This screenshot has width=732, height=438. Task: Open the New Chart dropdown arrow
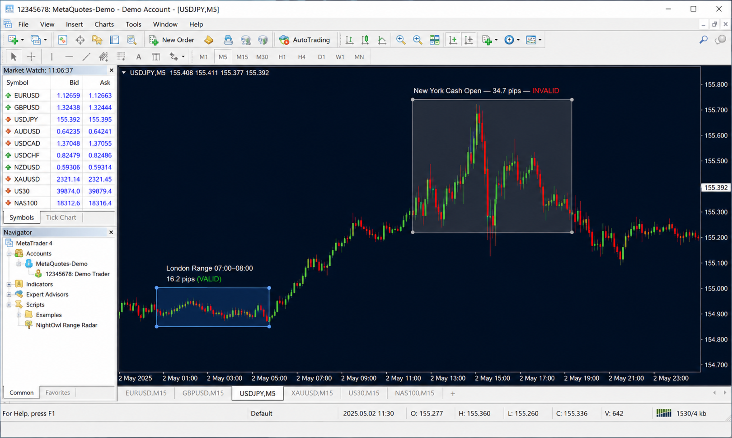[x=23, y=40]
